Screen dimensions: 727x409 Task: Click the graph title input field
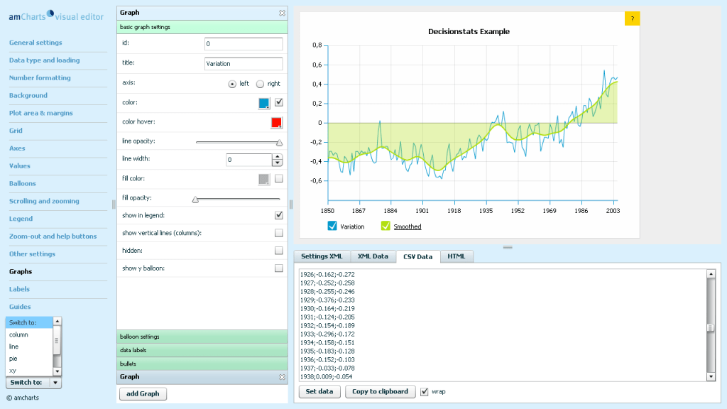(x=243, y=64)
